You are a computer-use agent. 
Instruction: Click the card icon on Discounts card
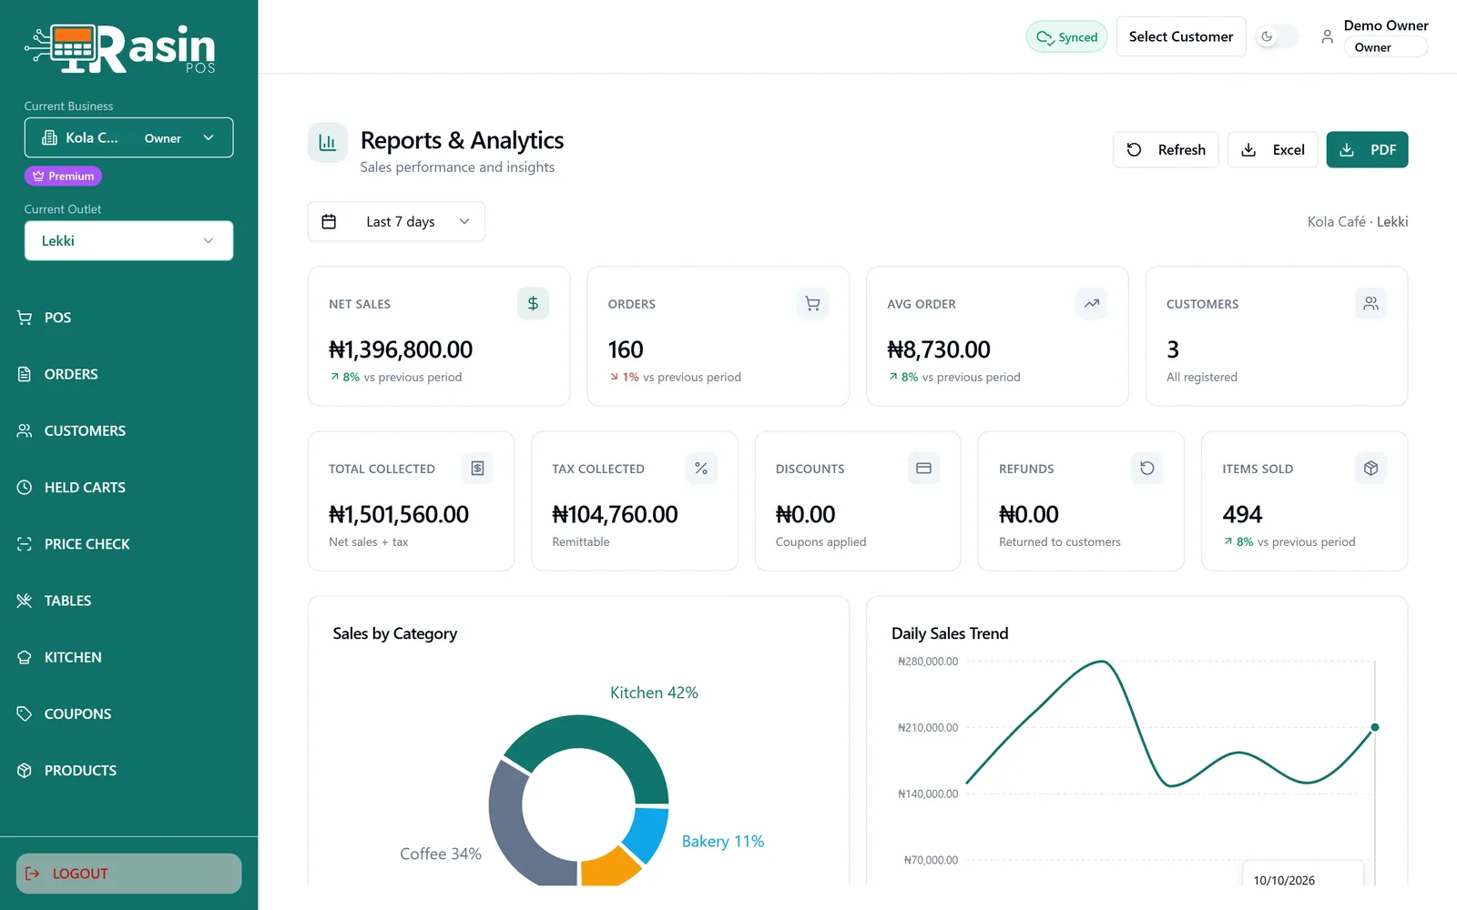tap(923, 469)
